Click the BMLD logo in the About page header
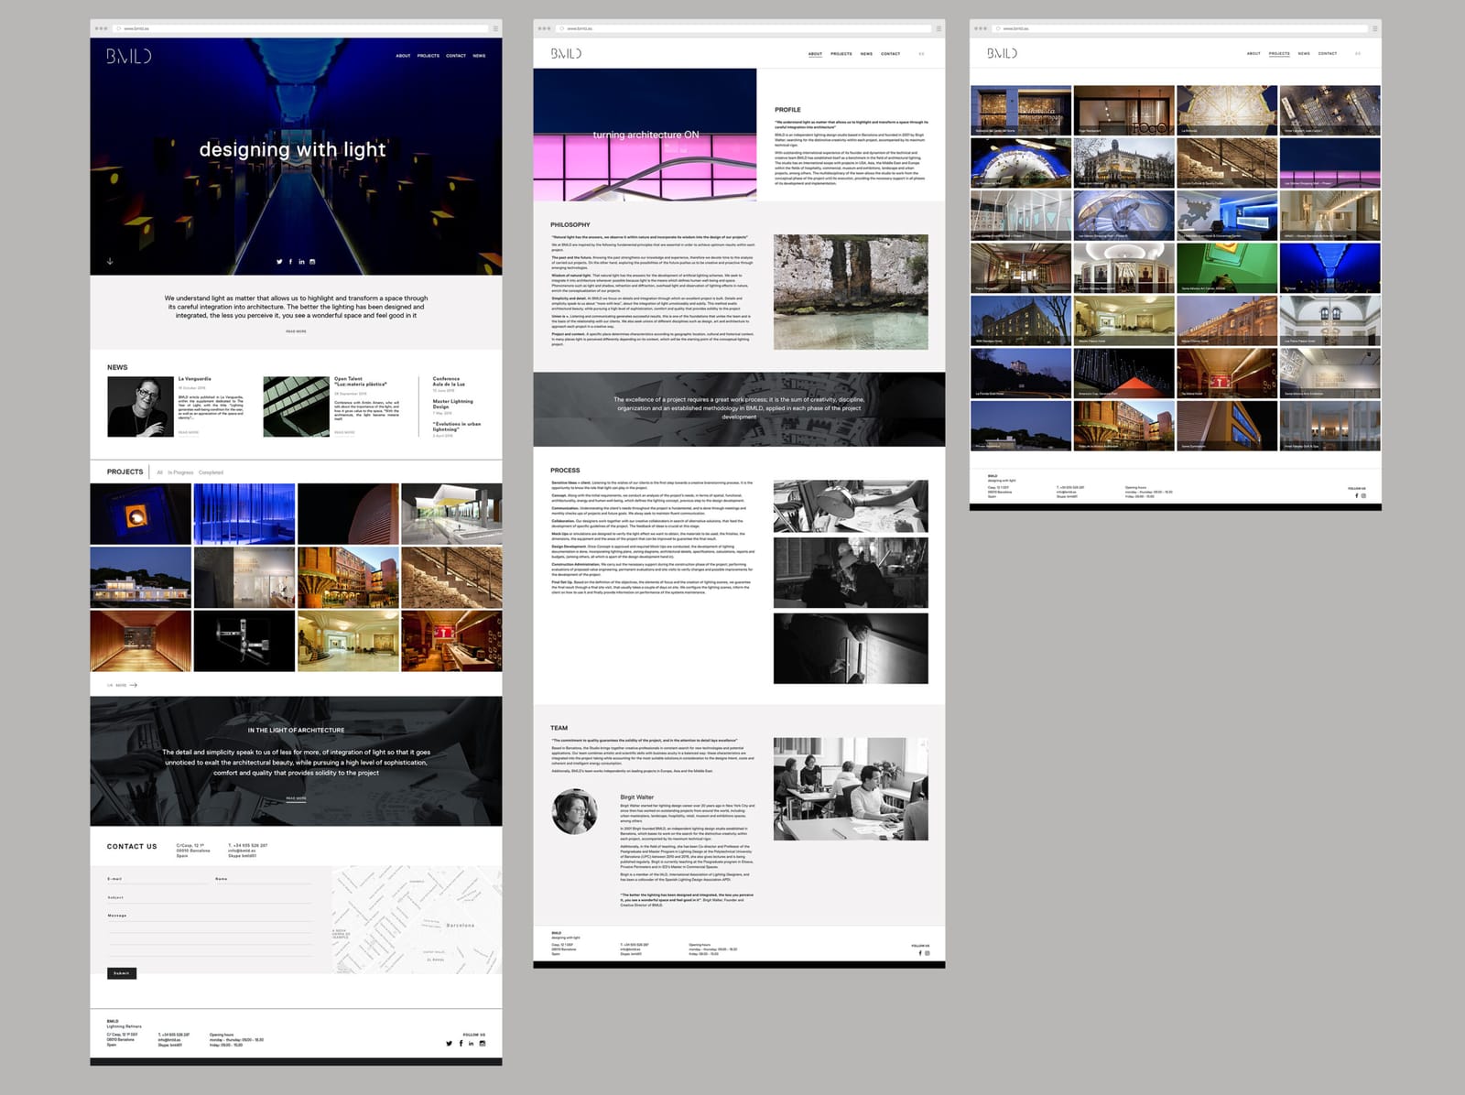Screen dimensions: 1465x1095 pos(566,53)
